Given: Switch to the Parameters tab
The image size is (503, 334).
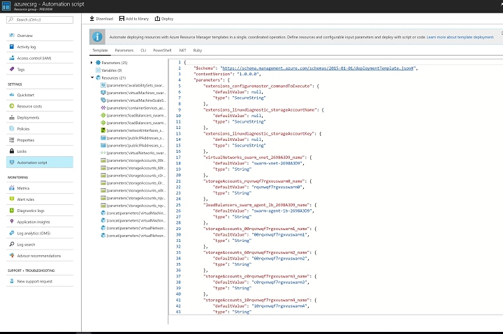Looking at the screenshot, I should point(124,50).
